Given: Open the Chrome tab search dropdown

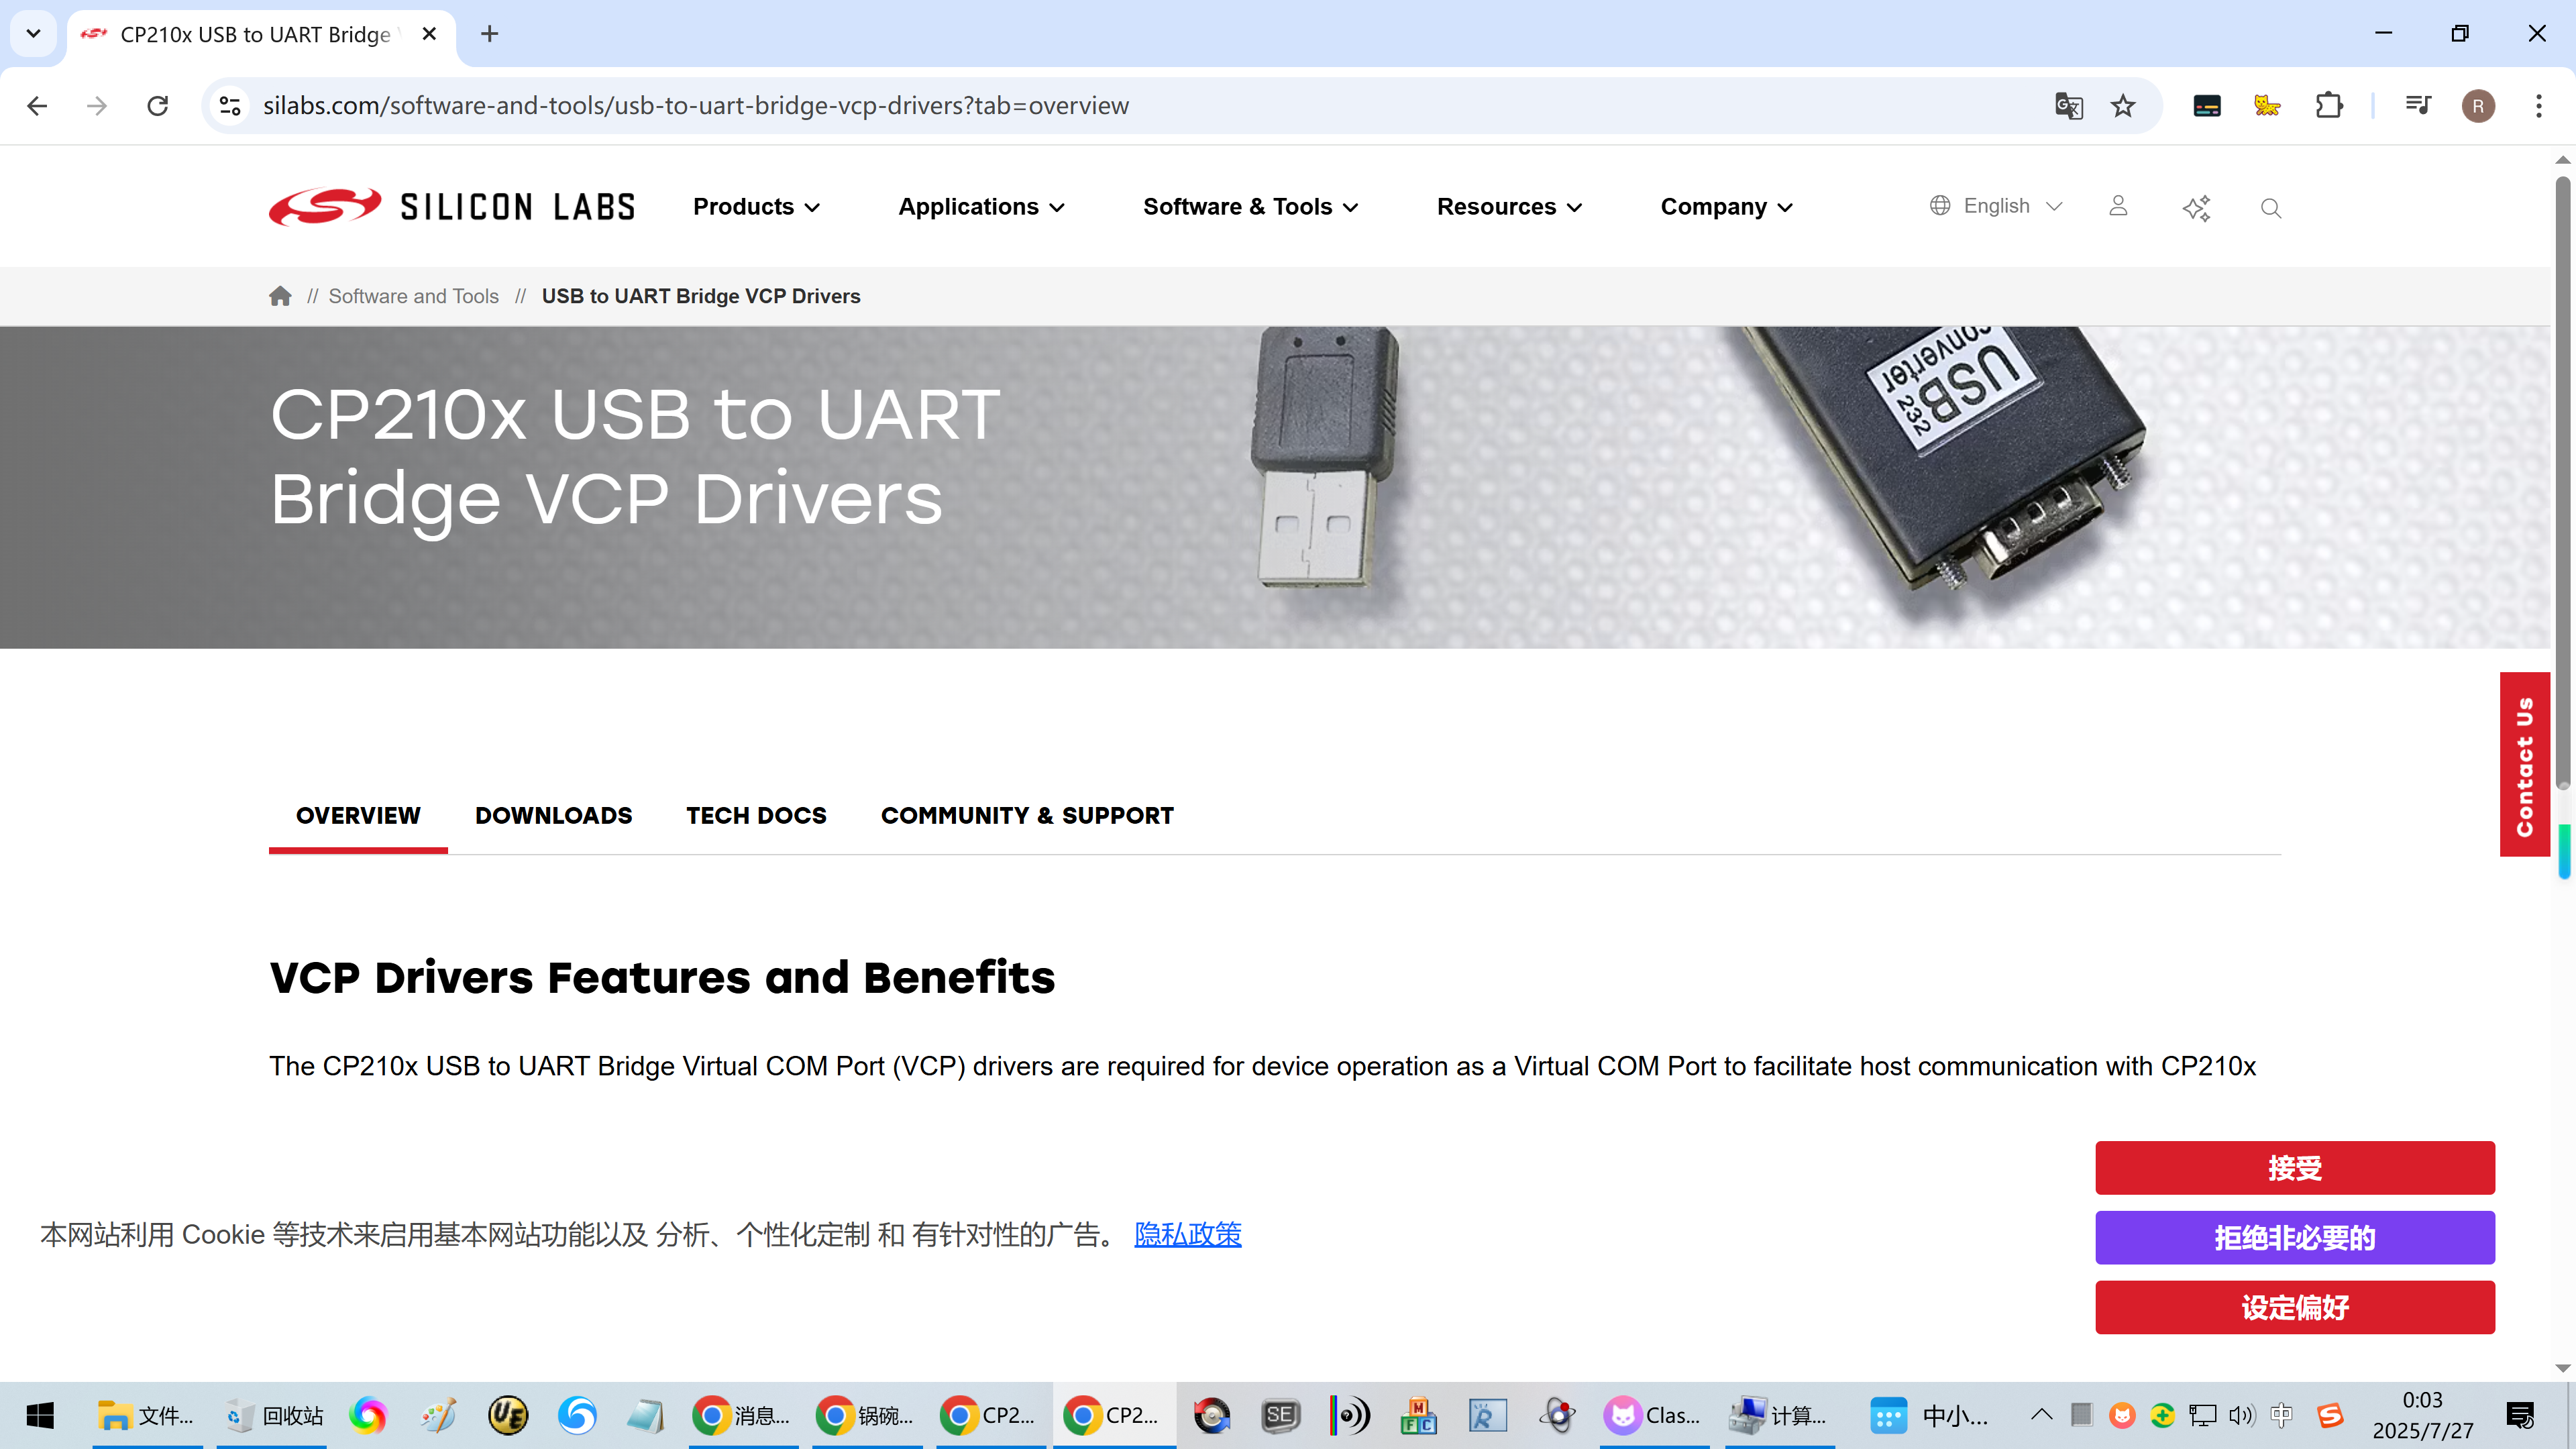Looking at the screenshot, I should [33, 34].
